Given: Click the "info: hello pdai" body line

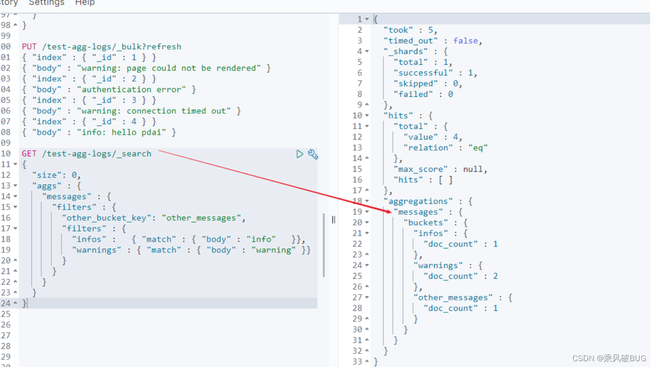Looking at the screenshot, I should 99,132.
